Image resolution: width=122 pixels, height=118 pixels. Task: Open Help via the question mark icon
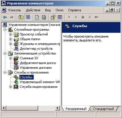click(x=53, y=17)
